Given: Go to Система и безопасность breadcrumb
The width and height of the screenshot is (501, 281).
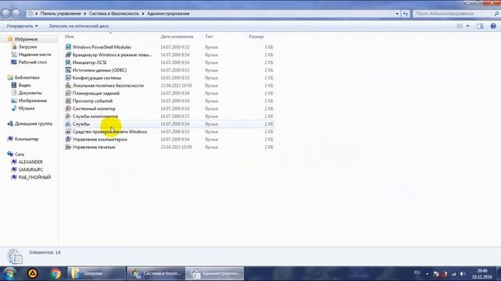Looking at the screenshot, I should (x=114, y=14).
